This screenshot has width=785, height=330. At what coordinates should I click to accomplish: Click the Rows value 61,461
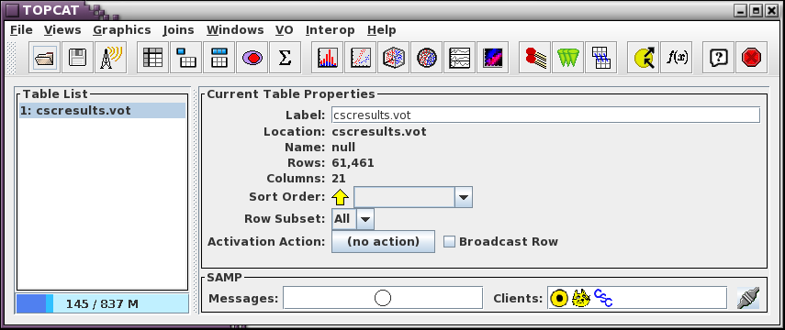(353, 163)
